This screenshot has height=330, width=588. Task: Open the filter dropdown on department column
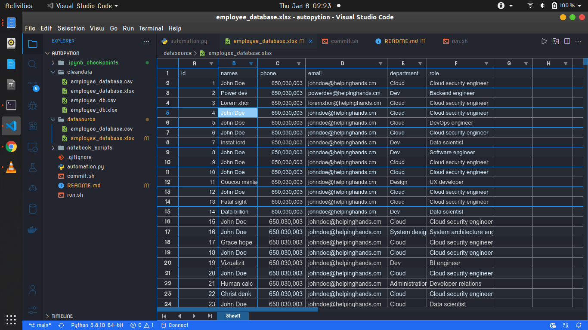pos(420,63)
